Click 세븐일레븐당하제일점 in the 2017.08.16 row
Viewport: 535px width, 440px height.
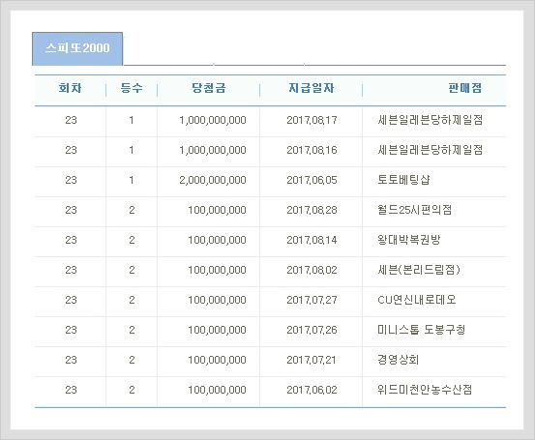pos(431,150)
